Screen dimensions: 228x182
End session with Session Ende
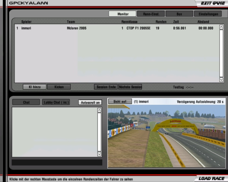[106, 87]
